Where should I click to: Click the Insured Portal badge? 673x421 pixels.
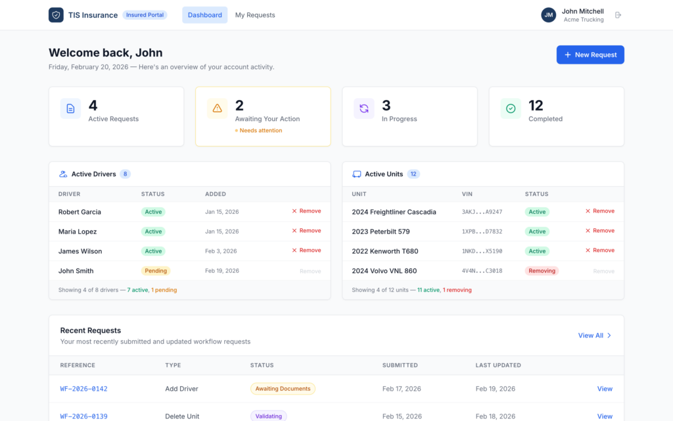pos(145,15)
